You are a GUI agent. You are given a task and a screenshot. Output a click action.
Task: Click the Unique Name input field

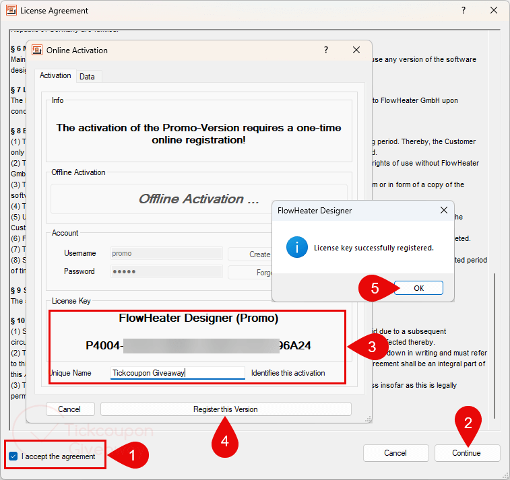coord(178,373)
